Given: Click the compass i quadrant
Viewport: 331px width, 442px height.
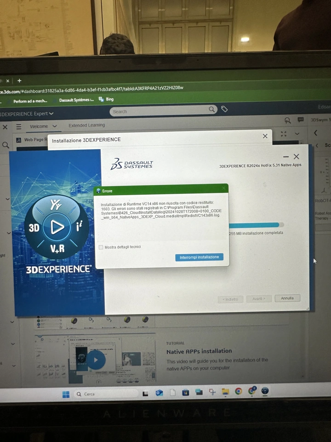Looking at the screenshot, I should 80,227.
